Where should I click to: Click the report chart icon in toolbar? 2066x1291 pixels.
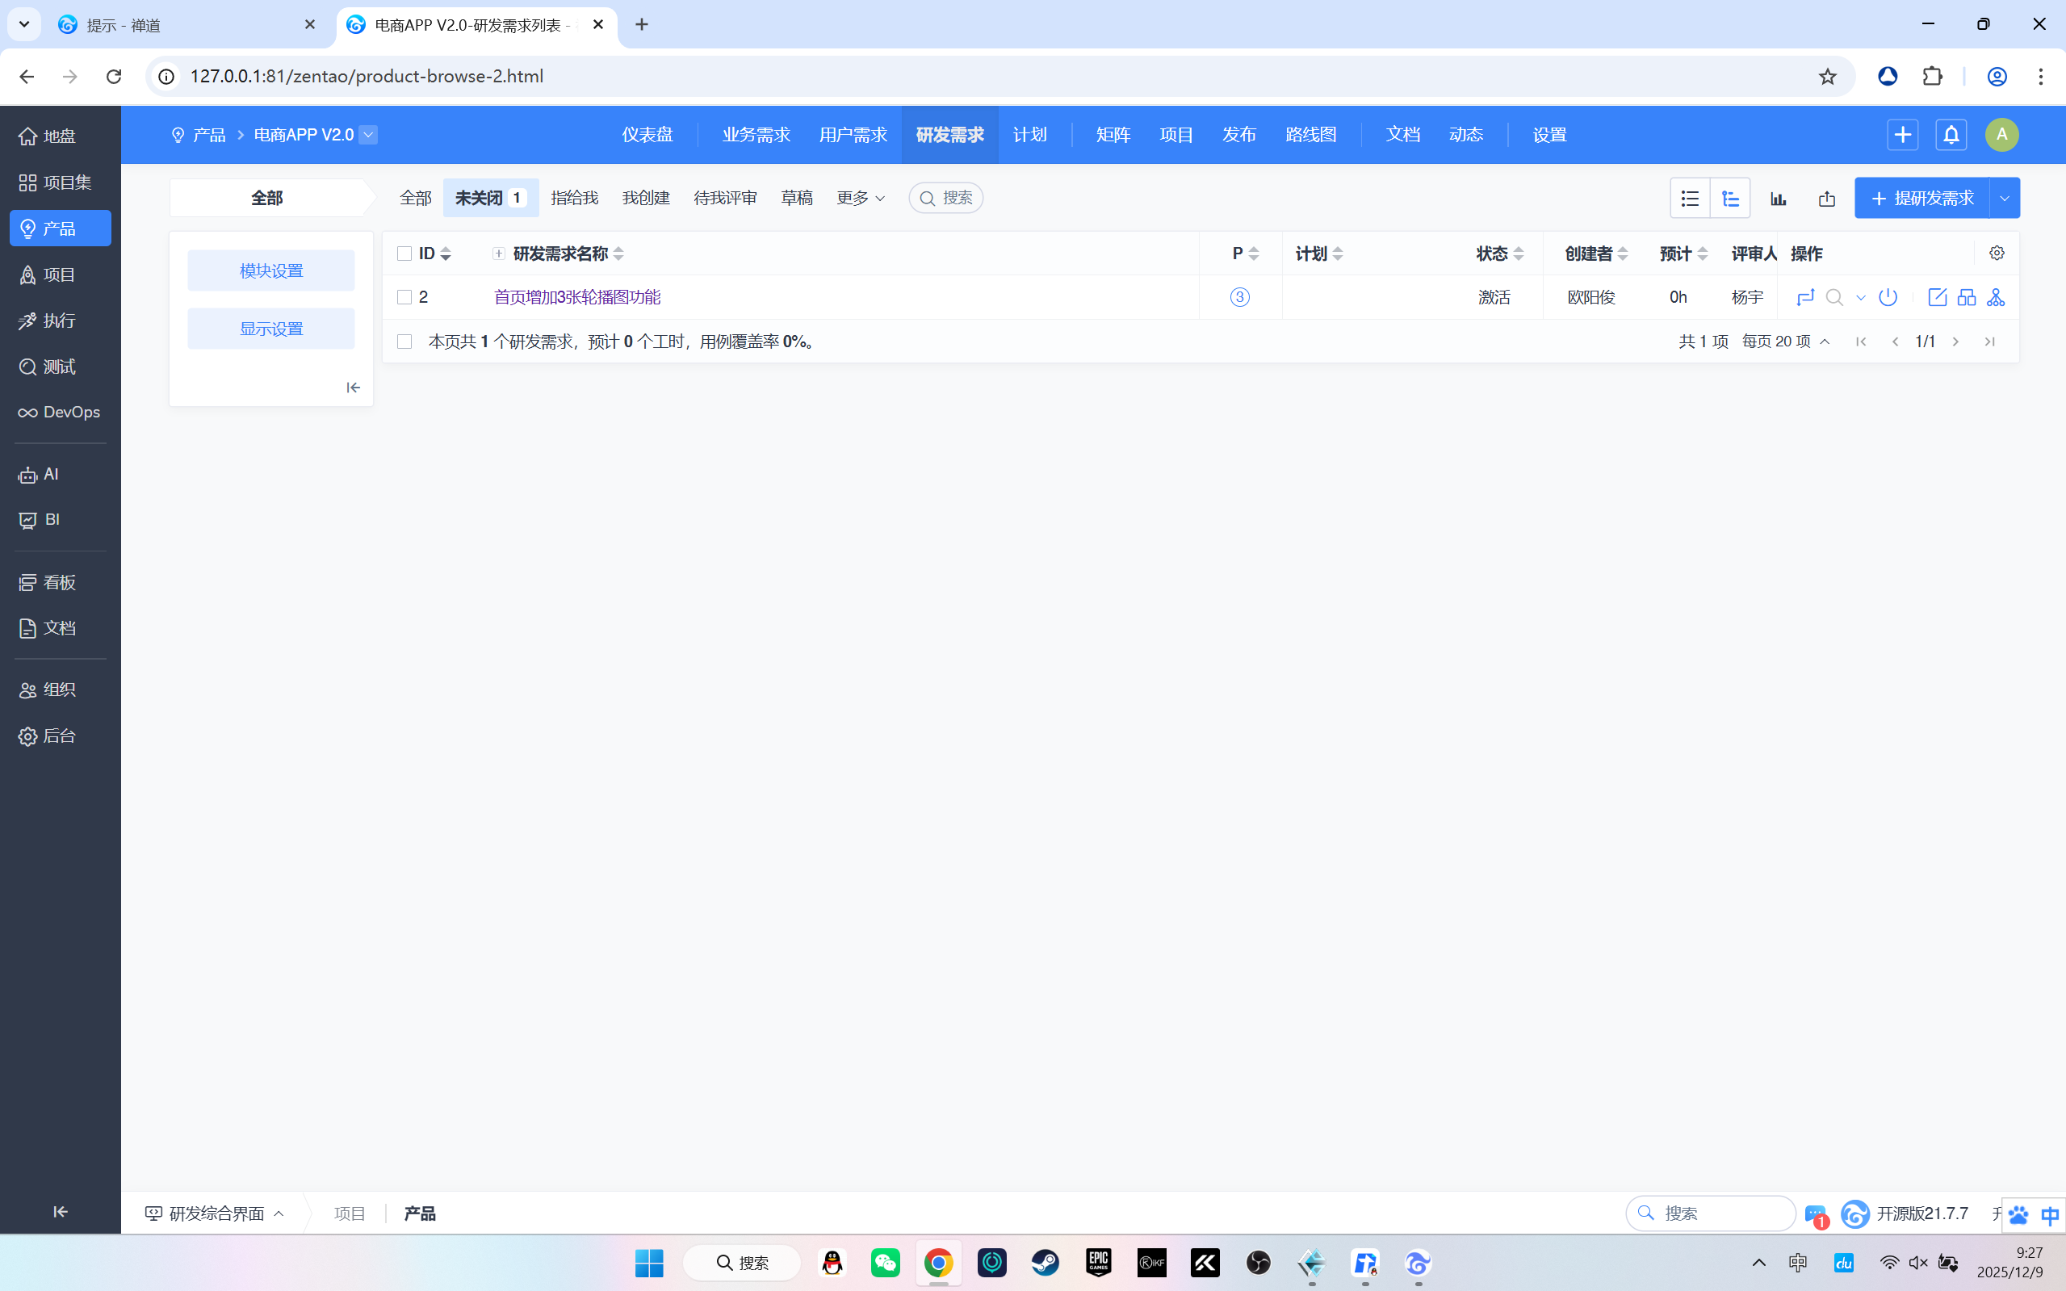tap(1779, 199)
